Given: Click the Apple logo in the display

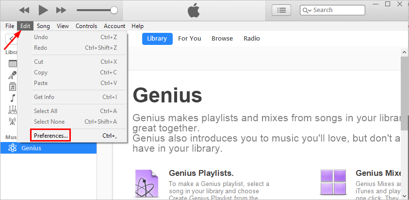Looking at the screenshot, I should (194, 11).
